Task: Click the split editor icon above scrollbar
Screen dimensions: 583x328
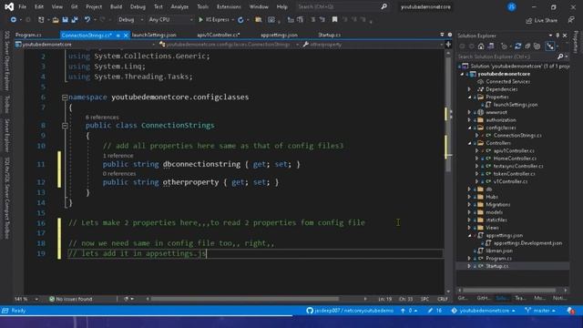Action: click(x=448, y=45)
